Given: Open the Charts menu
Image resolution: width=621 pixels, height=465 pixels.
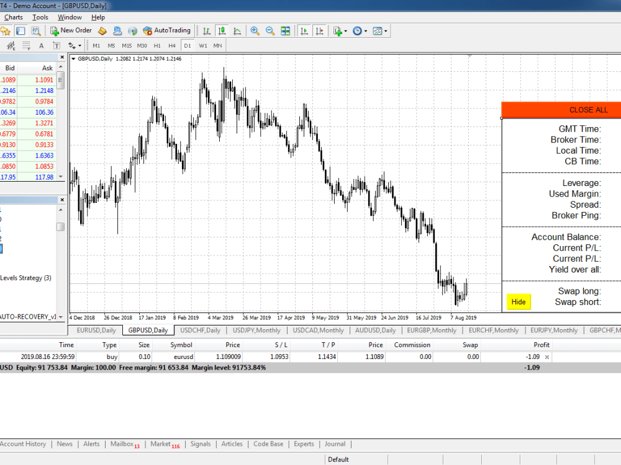Looking at the screenshot, I should (x=14, y=17).
